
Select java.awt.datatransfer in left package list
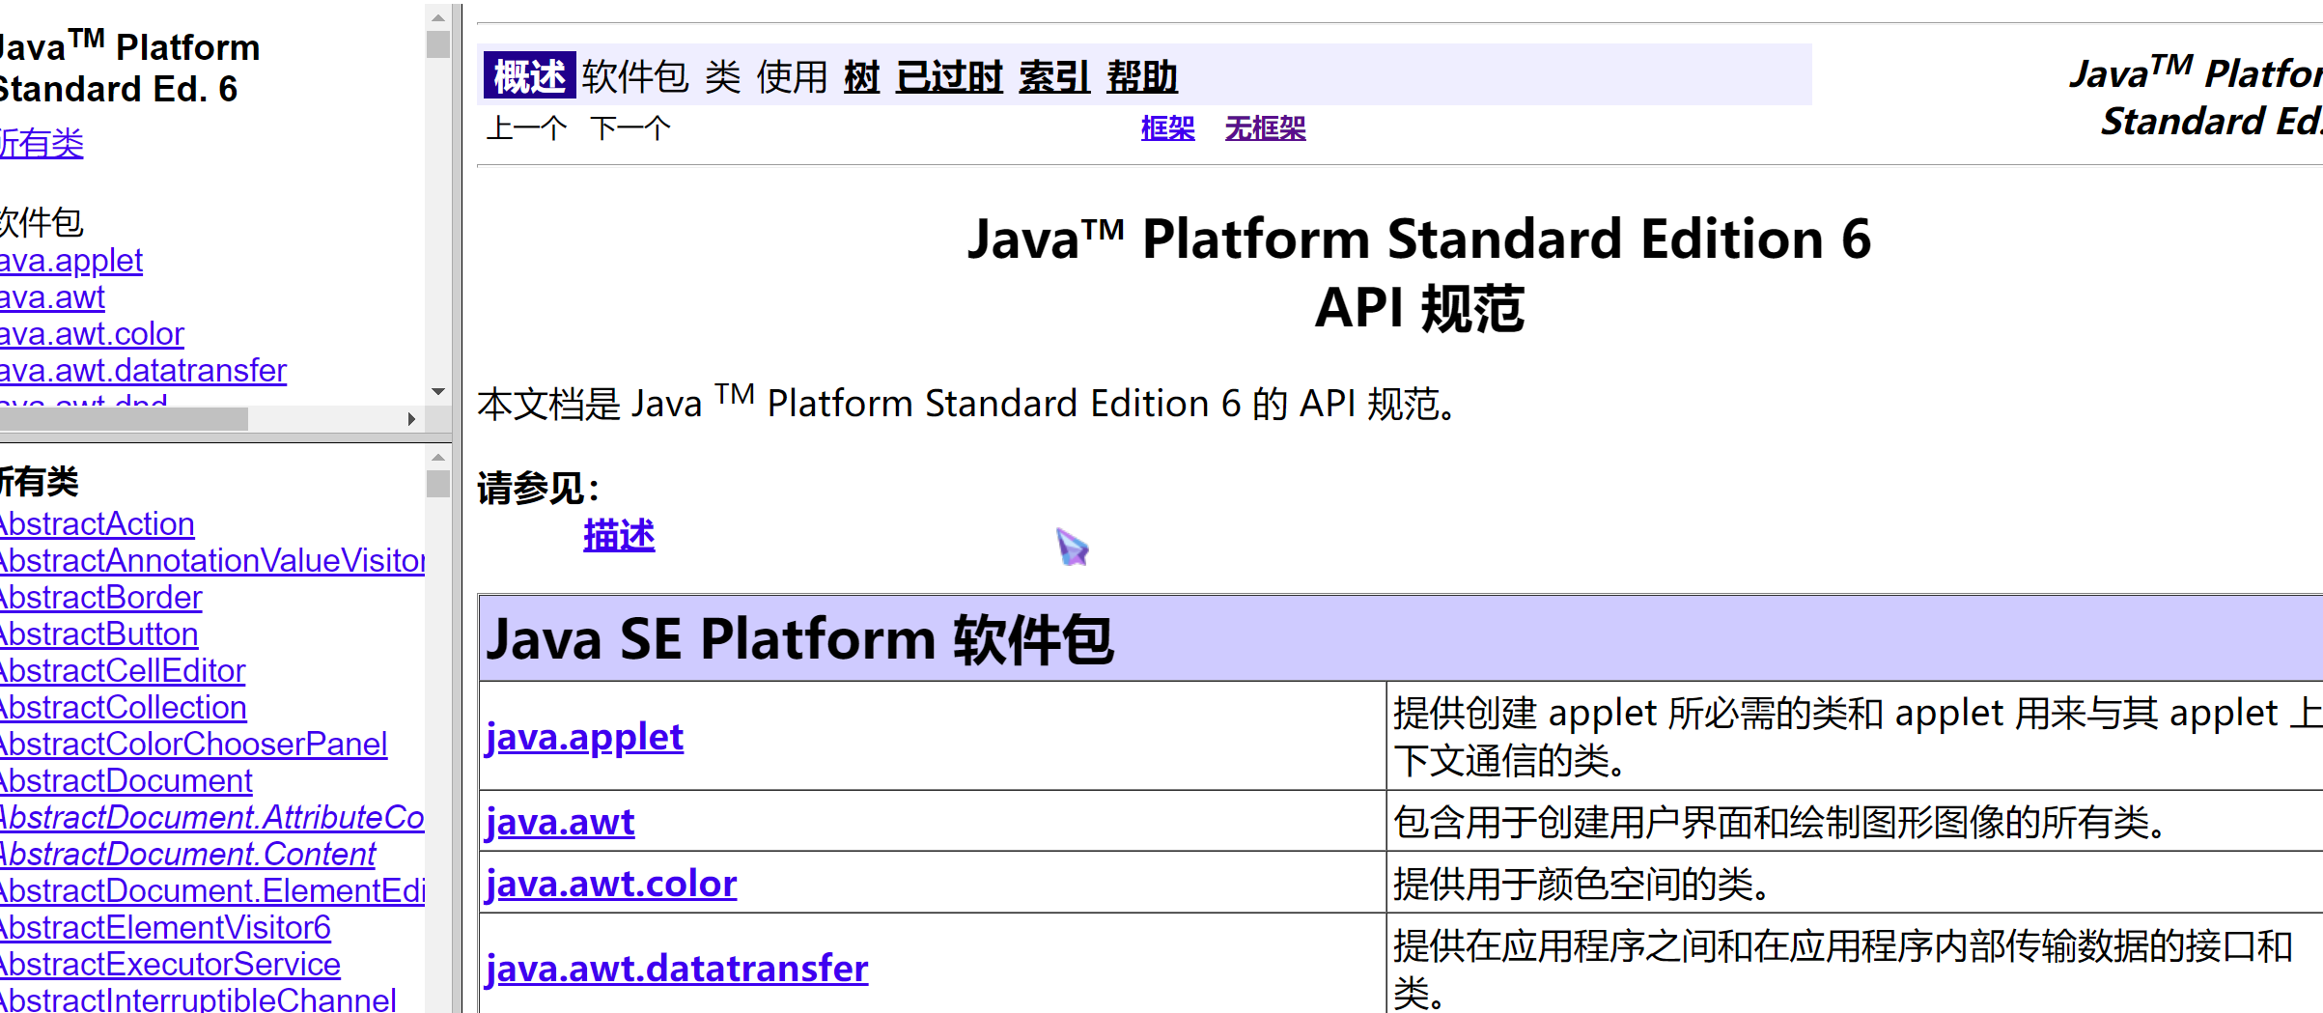(x=143, y=370)
